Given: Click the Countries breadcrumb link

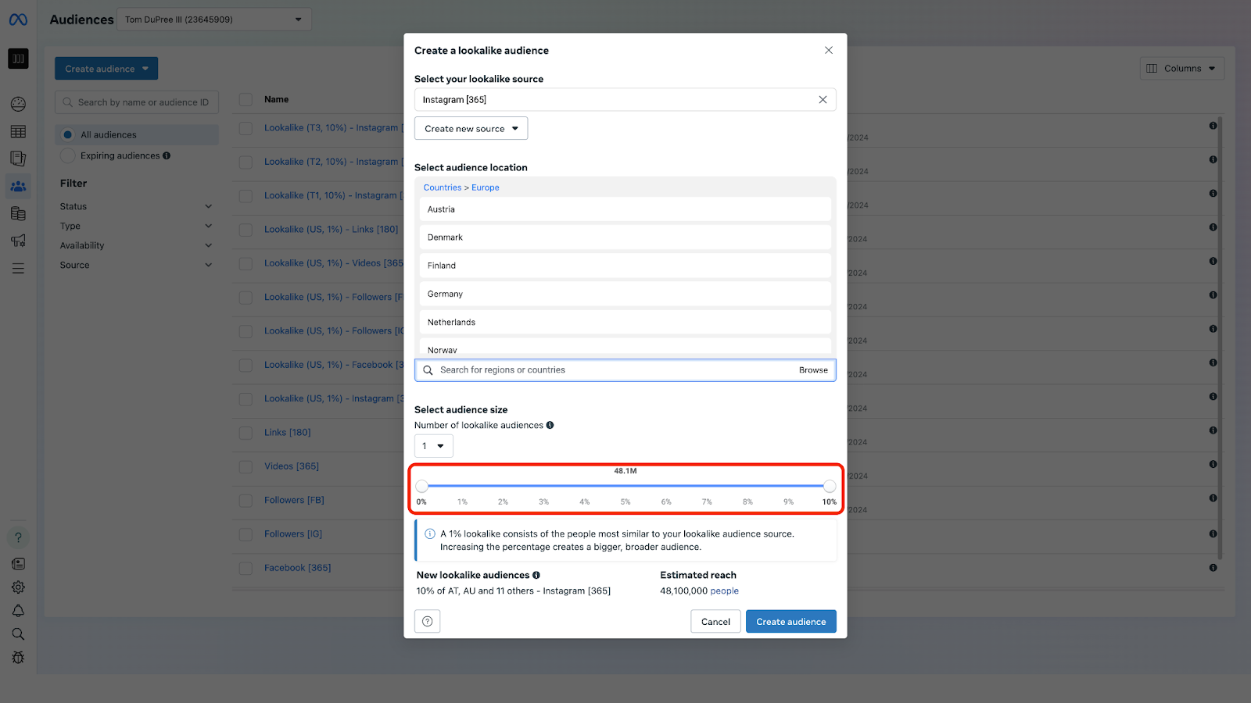Looking at the screenshot, I should pos(443,187).
